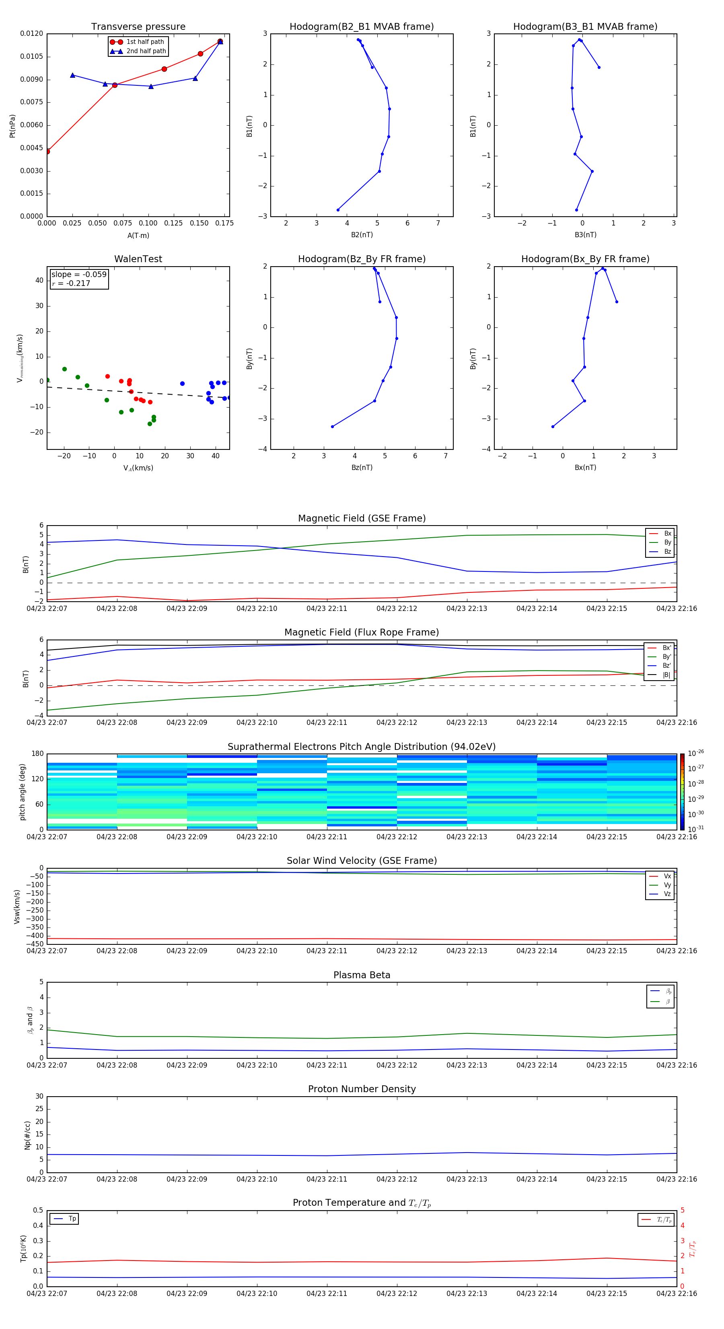Viewport: 724px width, 1329px height.
Task: Click the '1st half path' legend entry
Action: click(137, 42)
